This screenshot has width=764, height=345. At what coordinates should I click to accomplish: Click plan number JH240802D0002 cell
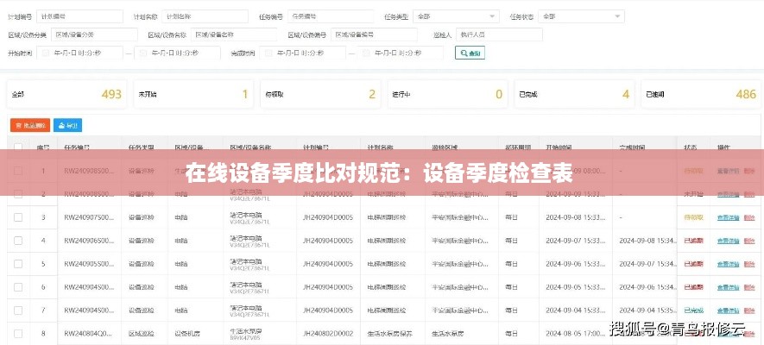(x=328, y=334)
